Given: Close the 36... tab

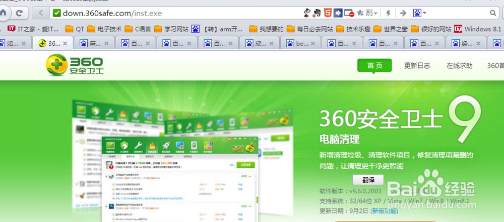Looking at the screenshot, I should (65, 44).
